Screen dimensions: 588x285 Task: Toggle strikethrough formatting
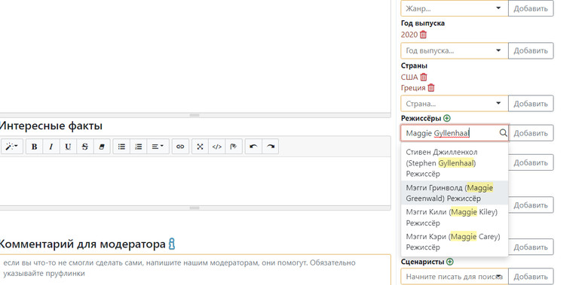pyautogui.click(x=84, y=146)
